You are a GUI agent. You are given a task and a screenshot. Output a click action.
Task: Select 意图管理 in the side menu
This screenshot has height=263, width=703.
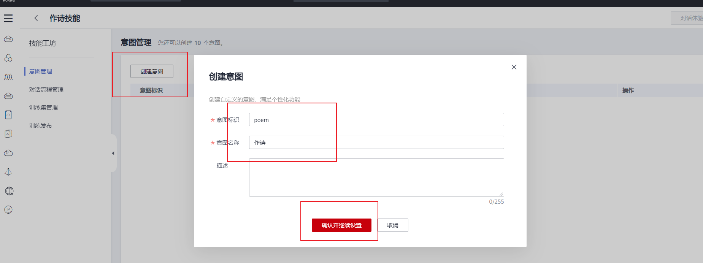point(41,71)
